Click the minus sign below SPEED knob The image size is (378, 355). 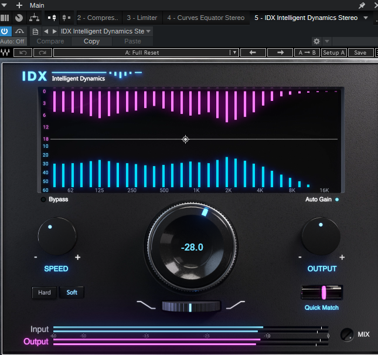pyautogui.click(x=36, y=257)
